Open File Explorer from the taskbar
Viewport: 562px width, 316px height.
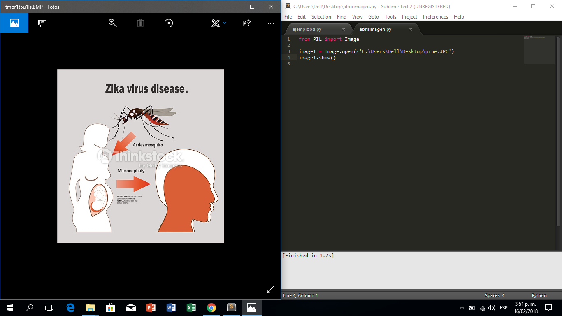[91, 307]
